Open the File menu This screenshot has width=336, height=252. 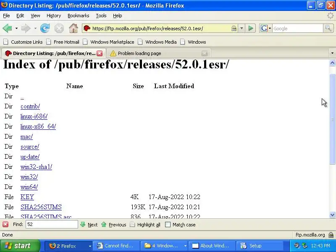pos(6,16)
